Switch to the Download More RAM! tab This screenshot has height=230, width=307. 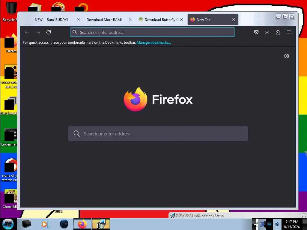[x=104, y=19]
